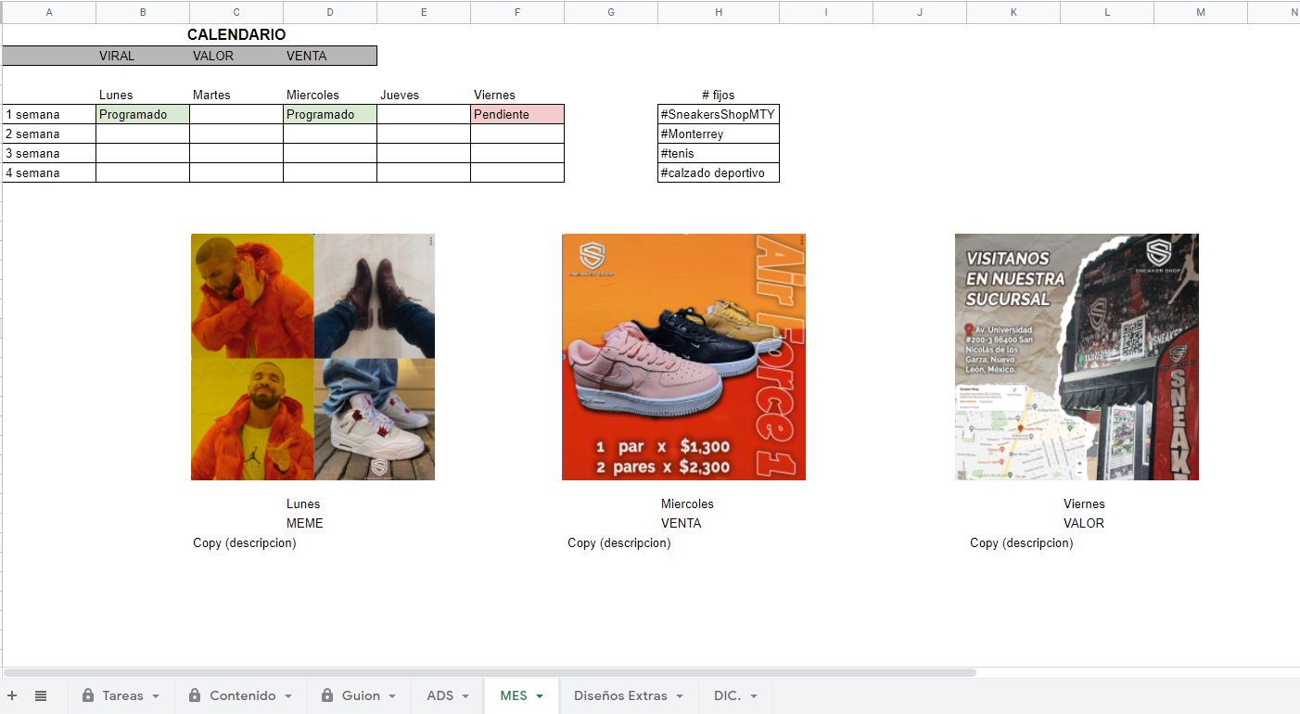Click the horizontal scrollbar at the bottom
Viewport: 1300px width, 714px height.
point(490,672)
